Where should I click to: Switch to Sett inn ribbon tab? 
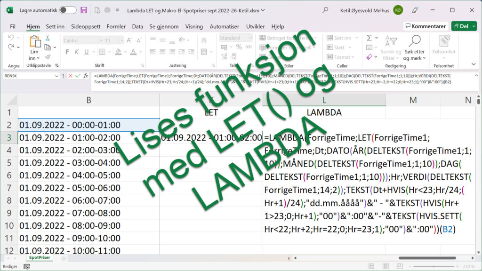[x=55, y=26]
